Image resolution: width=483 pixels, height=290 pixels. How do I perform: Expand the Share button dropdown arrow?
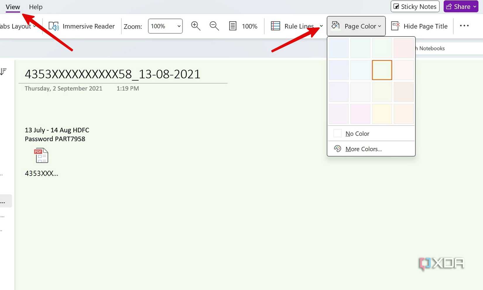(x=474, y=6)
